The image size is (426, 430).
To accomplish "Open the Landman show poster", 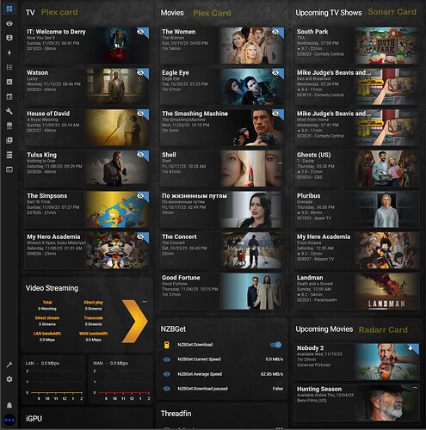I will (386, 292).
